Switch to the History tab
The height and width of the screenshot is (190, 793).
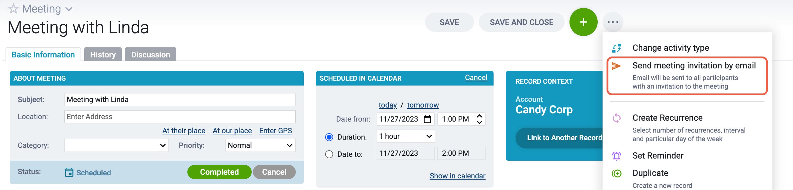coord(103,54)
